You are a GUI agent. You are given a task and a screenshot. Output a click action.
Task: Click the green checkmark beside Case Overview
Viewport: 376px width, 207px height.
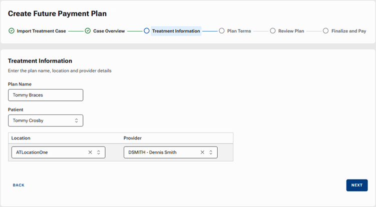[88, 31]
